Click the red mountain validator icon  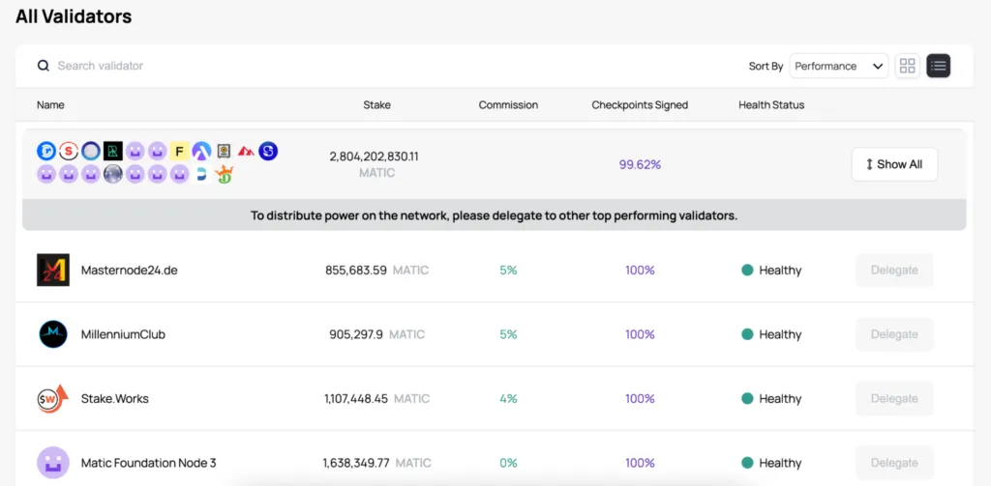[x=246, y=151]
